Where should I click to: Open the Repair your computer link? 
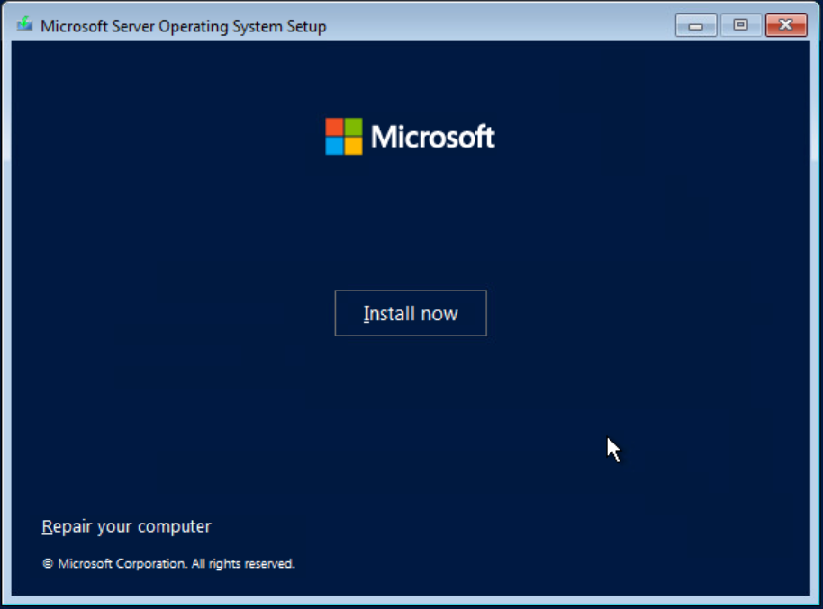click(x=126, y=526)
